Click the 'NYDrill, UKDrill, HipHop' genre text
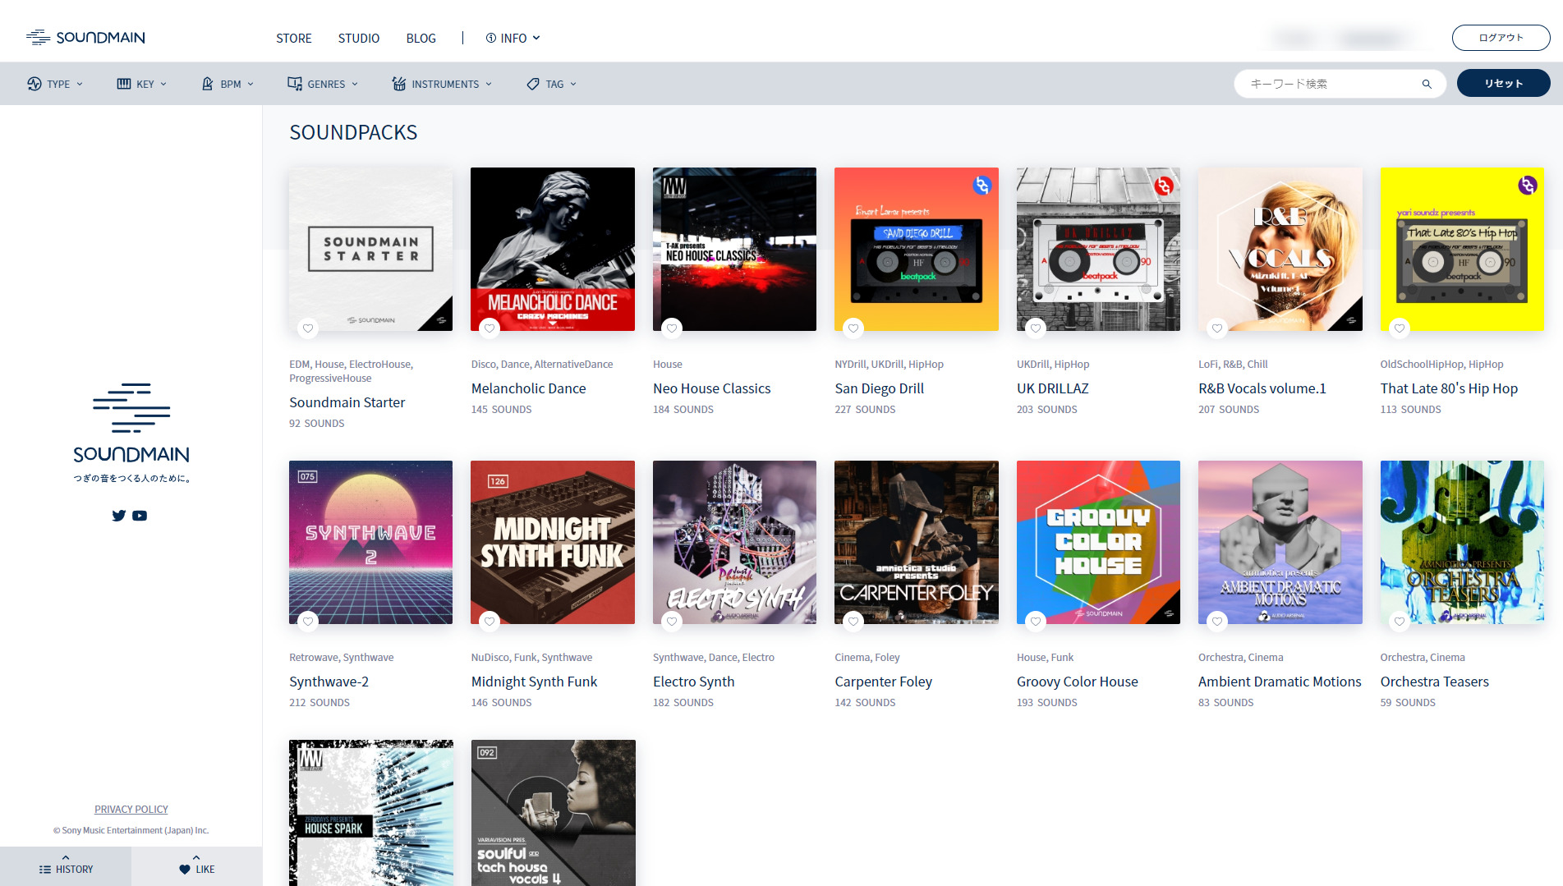 889,365
